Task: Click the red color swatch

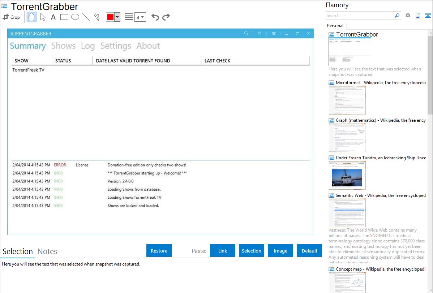Action: [x=110, y=17]
